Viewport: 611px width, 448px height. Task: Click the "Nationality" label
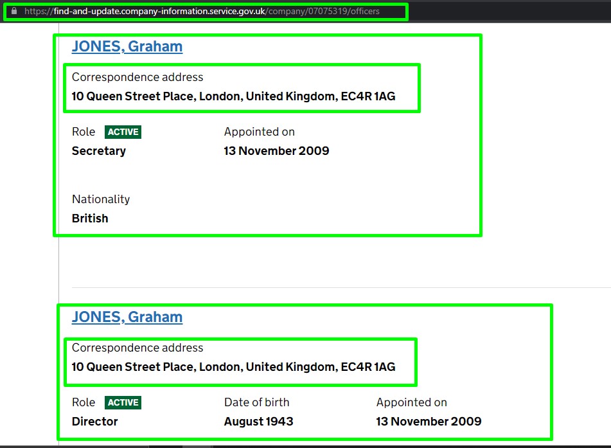point(101,199)
